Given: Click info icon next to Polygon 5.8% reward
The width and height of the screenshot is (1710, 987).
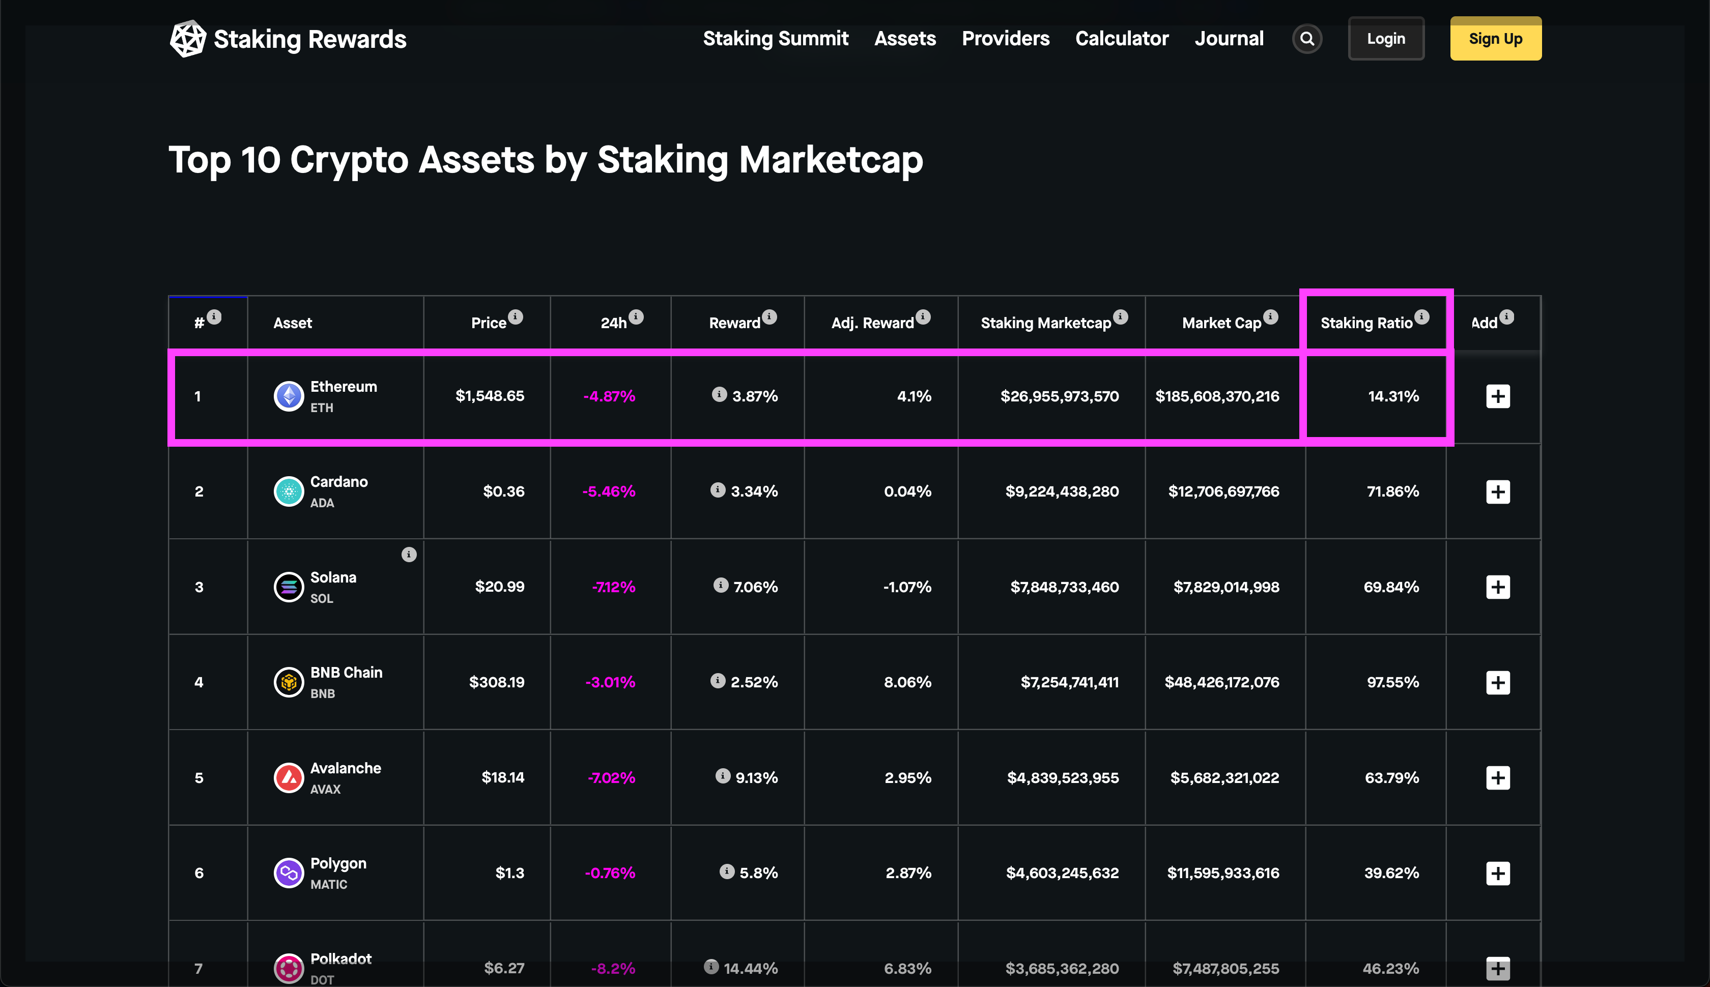Looking at the screenshot, I should [x=726, y=871].
